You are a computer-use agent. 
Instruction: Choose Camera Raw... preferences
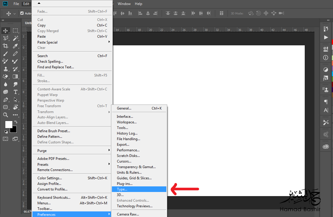pos(139,214)
